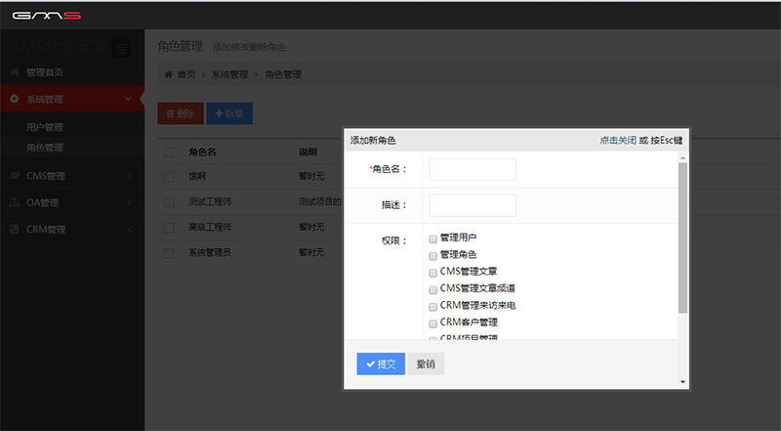Tick the CRM客户管理 permission checkbox

pyautogui.click(x=432, y=322)
